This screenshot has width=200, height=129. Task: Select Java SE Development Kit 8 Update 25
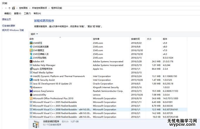tap(52, 84)
